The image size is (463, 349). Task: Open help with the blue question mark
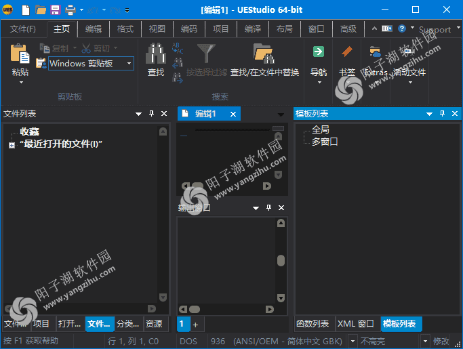click(x=402, y=28)
